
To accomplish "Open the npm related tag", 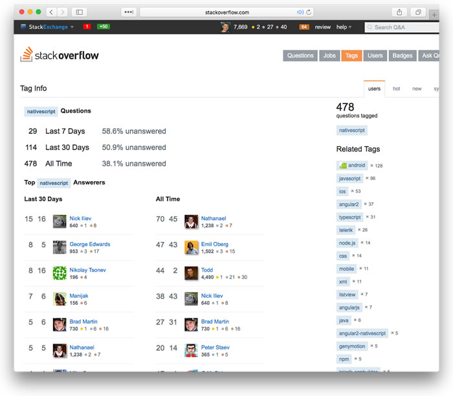I will (344, 359).
